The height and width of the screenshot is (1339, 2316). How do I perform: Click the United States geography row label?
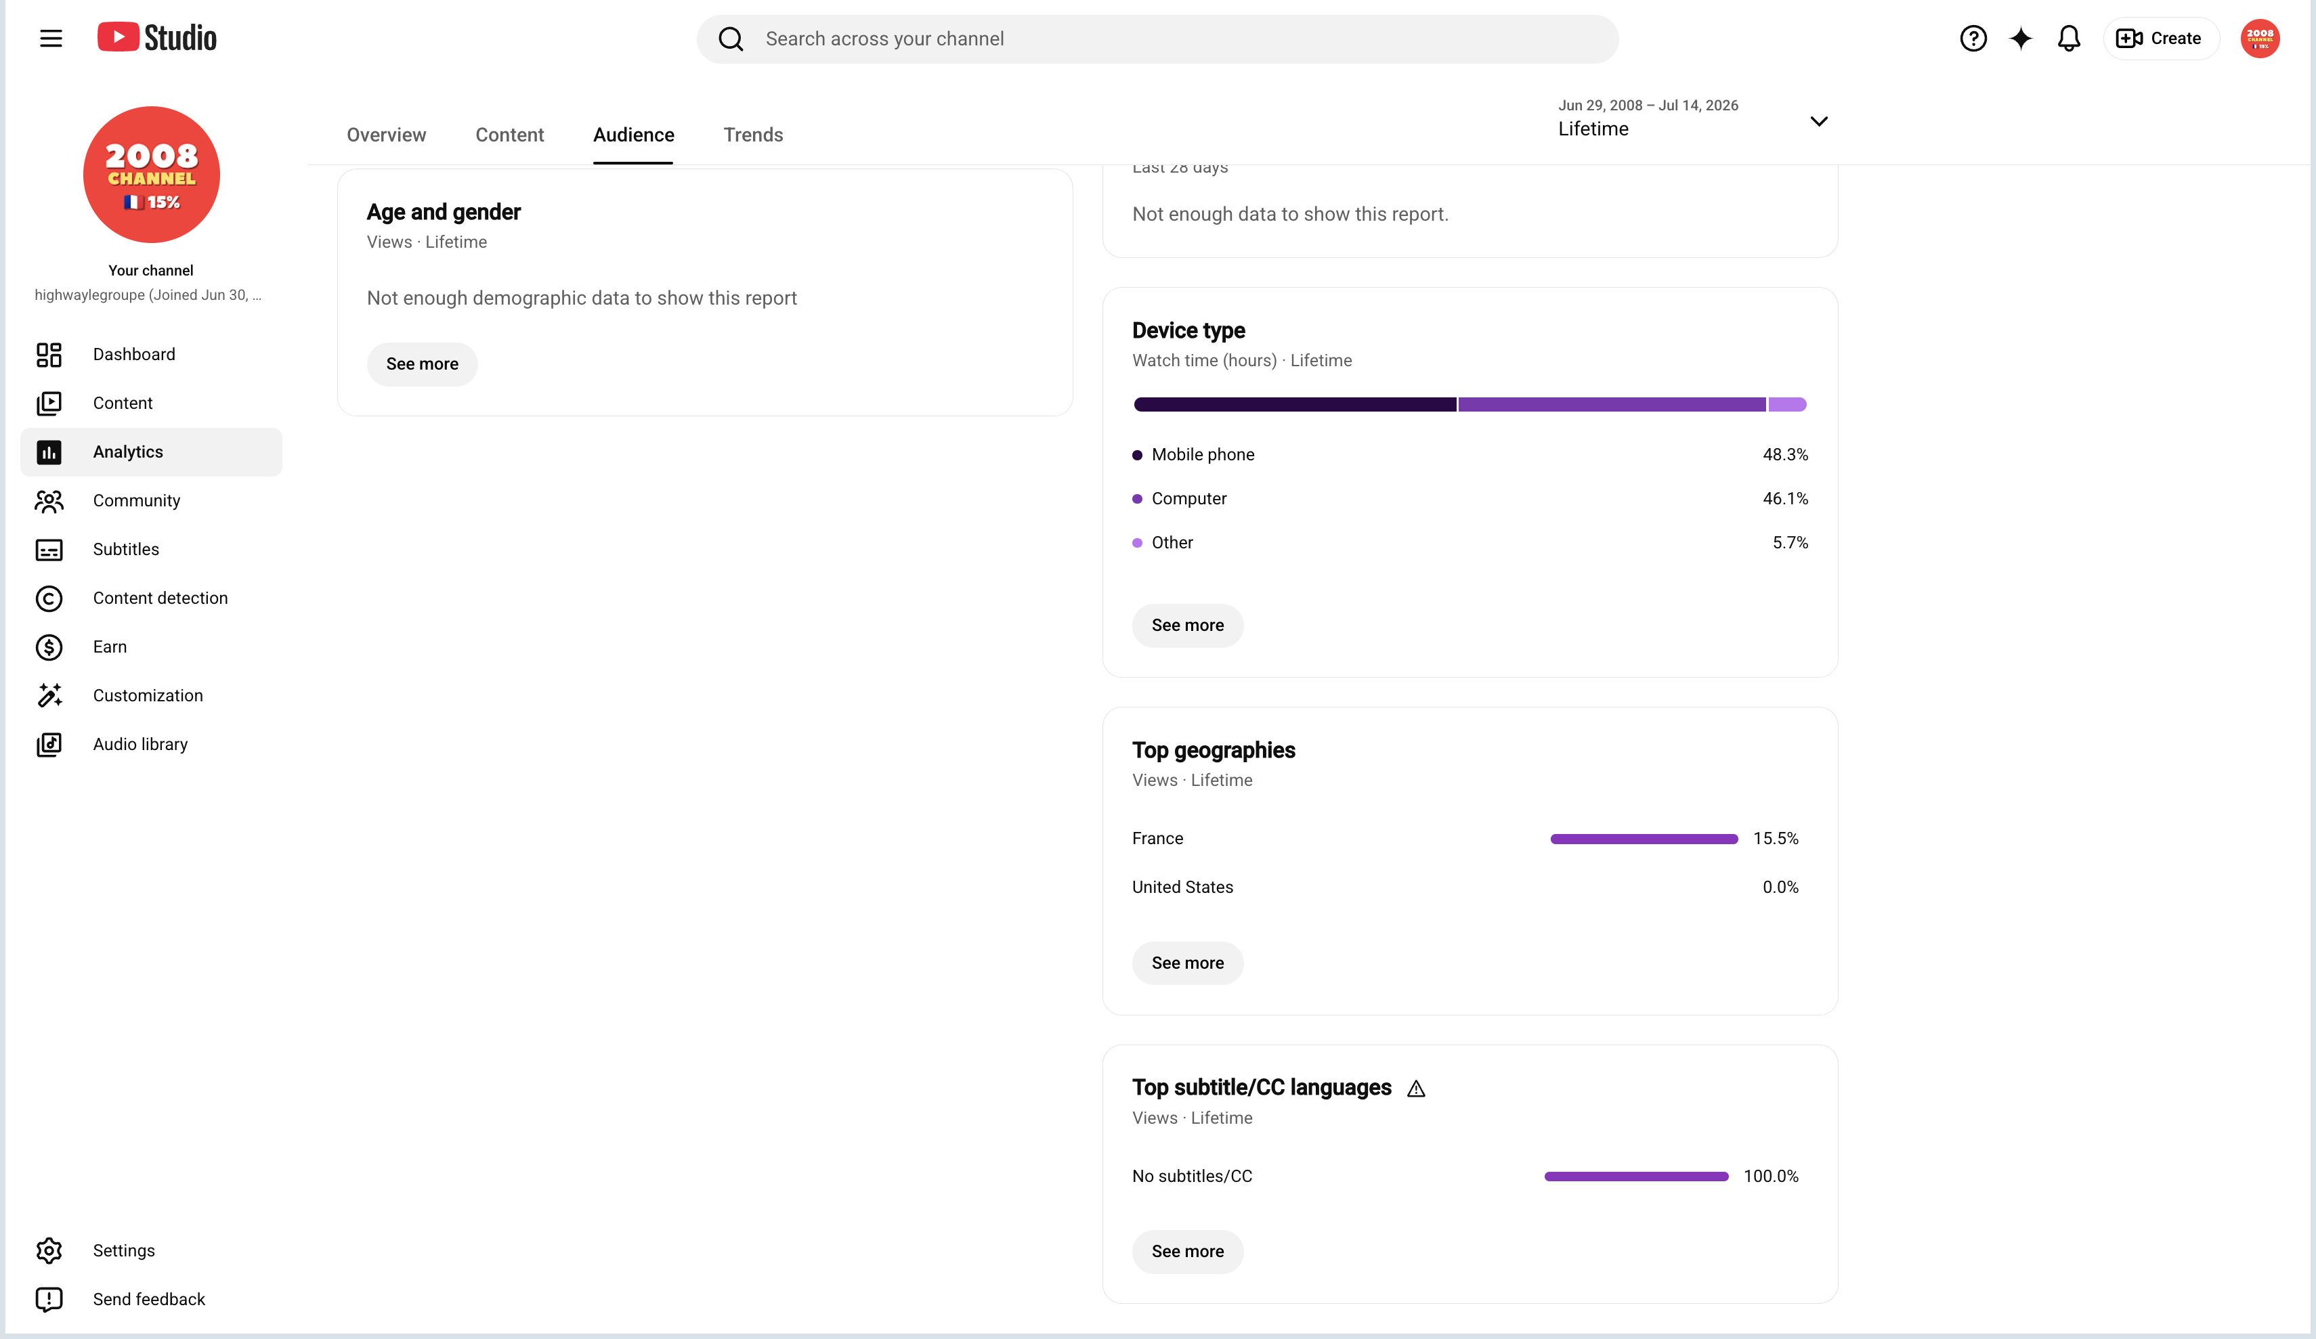pos(1182,887)
